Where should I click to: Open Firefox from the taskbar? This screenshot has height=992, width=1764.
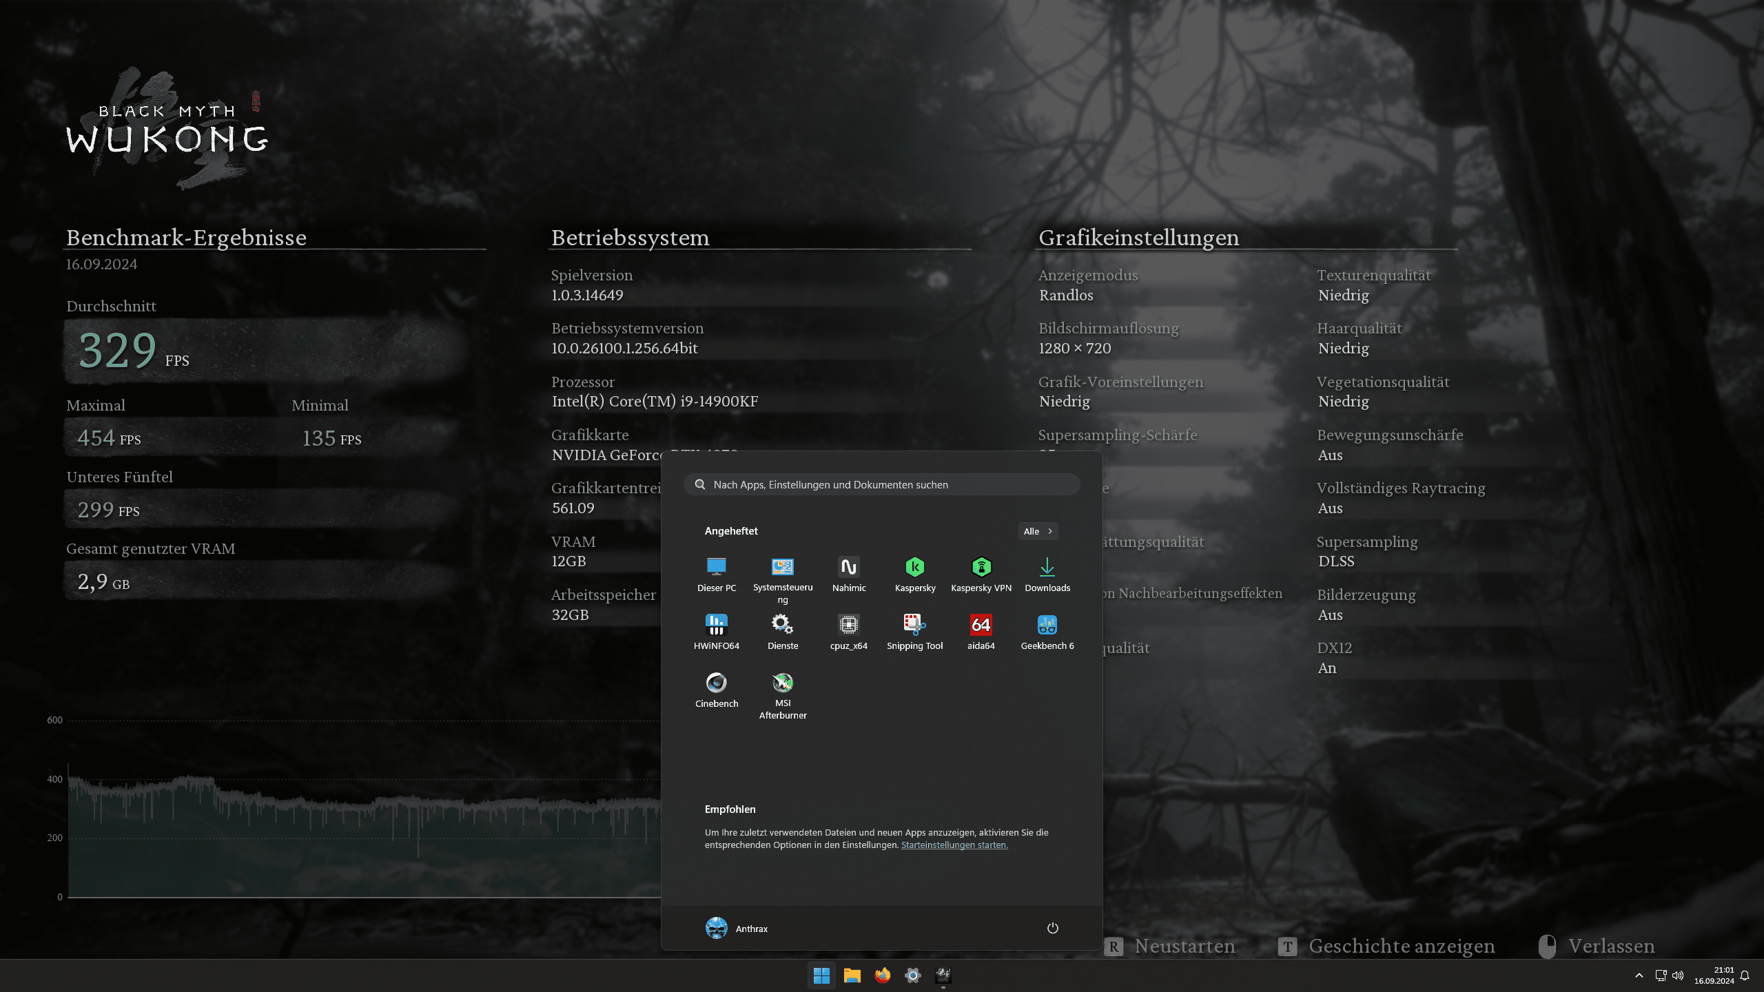pyautogui.click(x=882, y=975)
